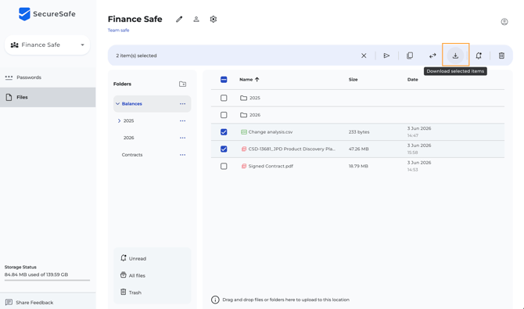
Task: Check the Signed Contract.pdf checkbox
Action: click(x=224, y=166)
